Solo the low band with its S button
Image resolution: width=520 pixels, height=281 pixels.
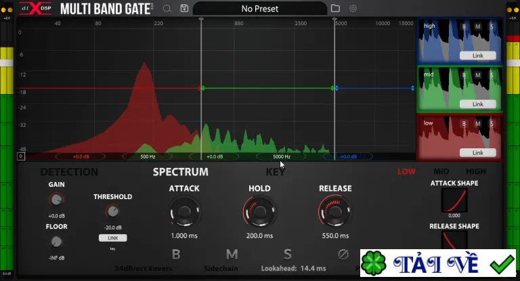pyautogui.click(x=492, y=124)
